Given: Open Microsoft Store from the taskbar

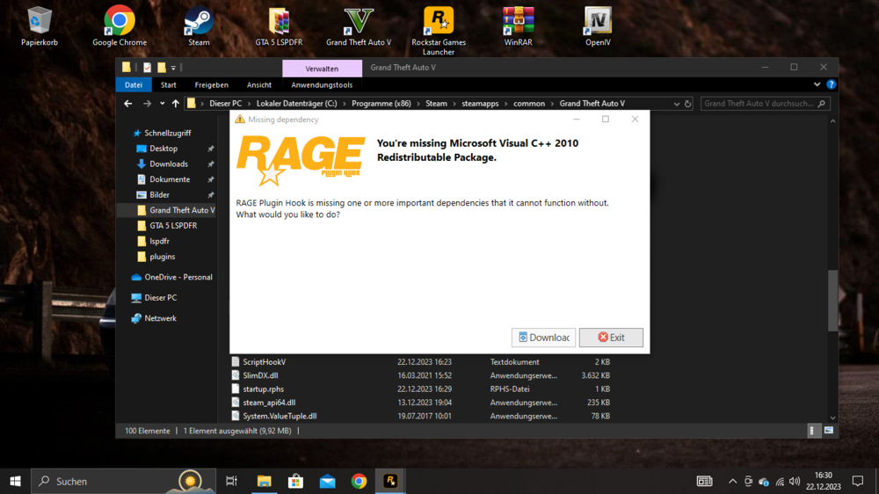Looking at the screenshot, I should click(295, 481).
